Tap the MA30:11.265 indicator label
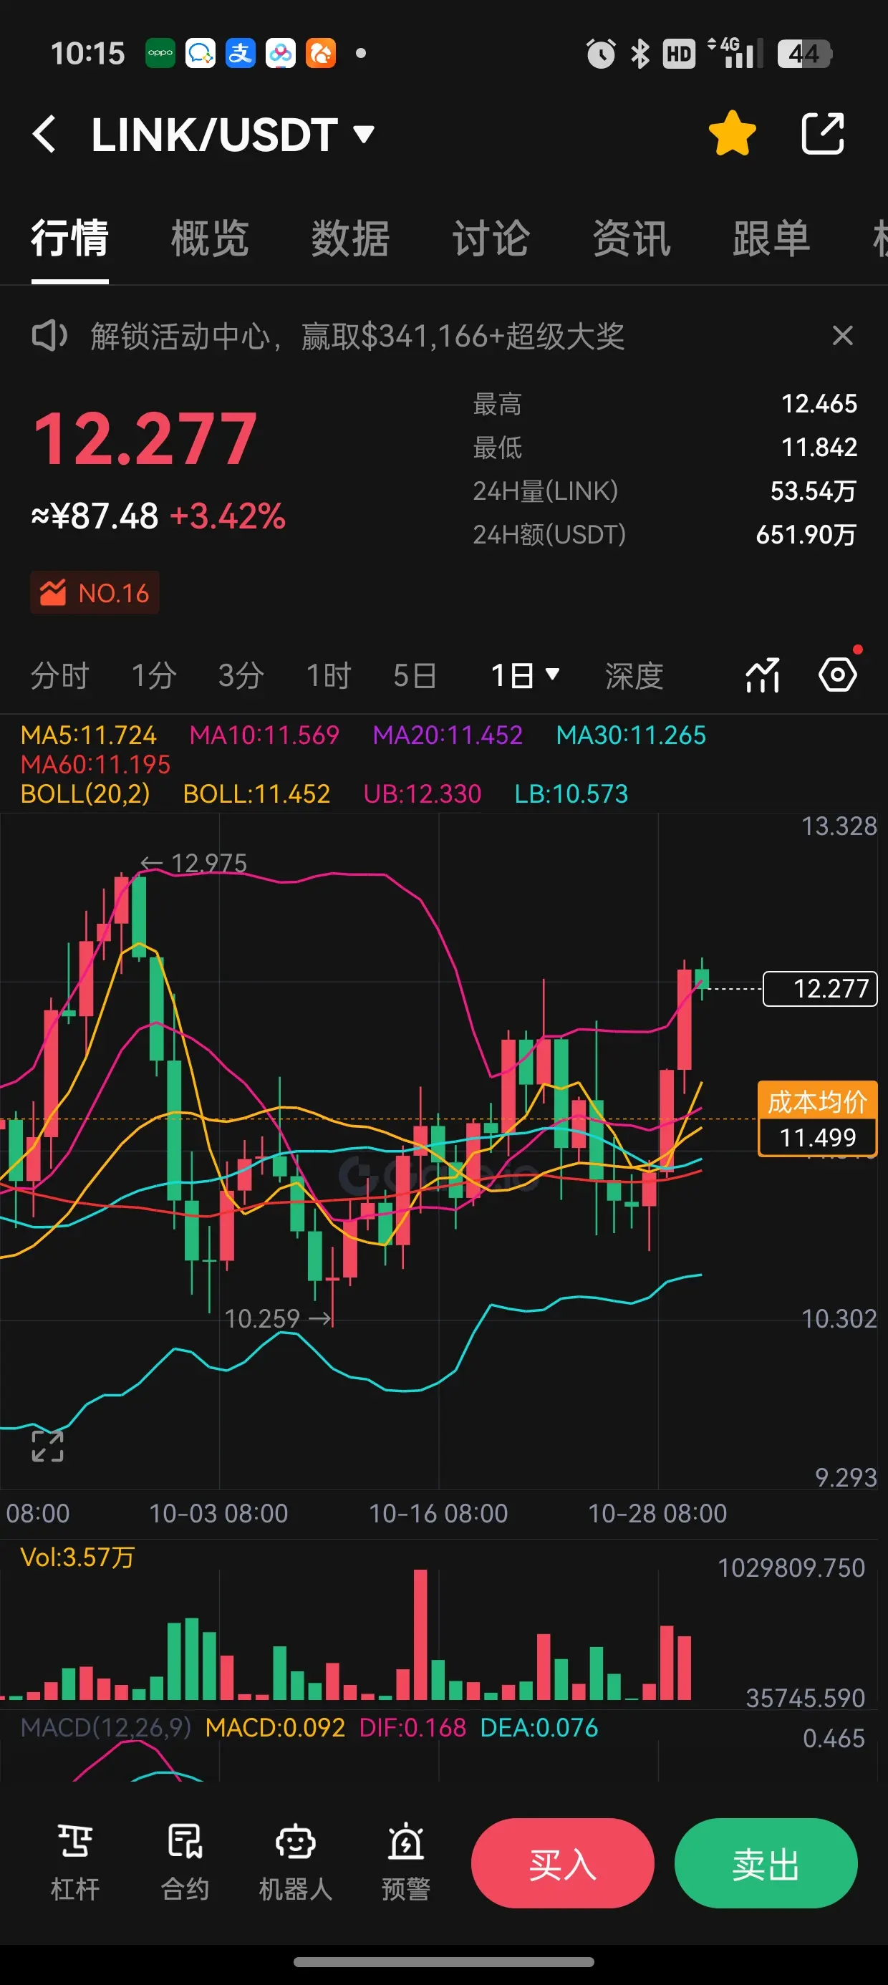 [x=632, y=735]
